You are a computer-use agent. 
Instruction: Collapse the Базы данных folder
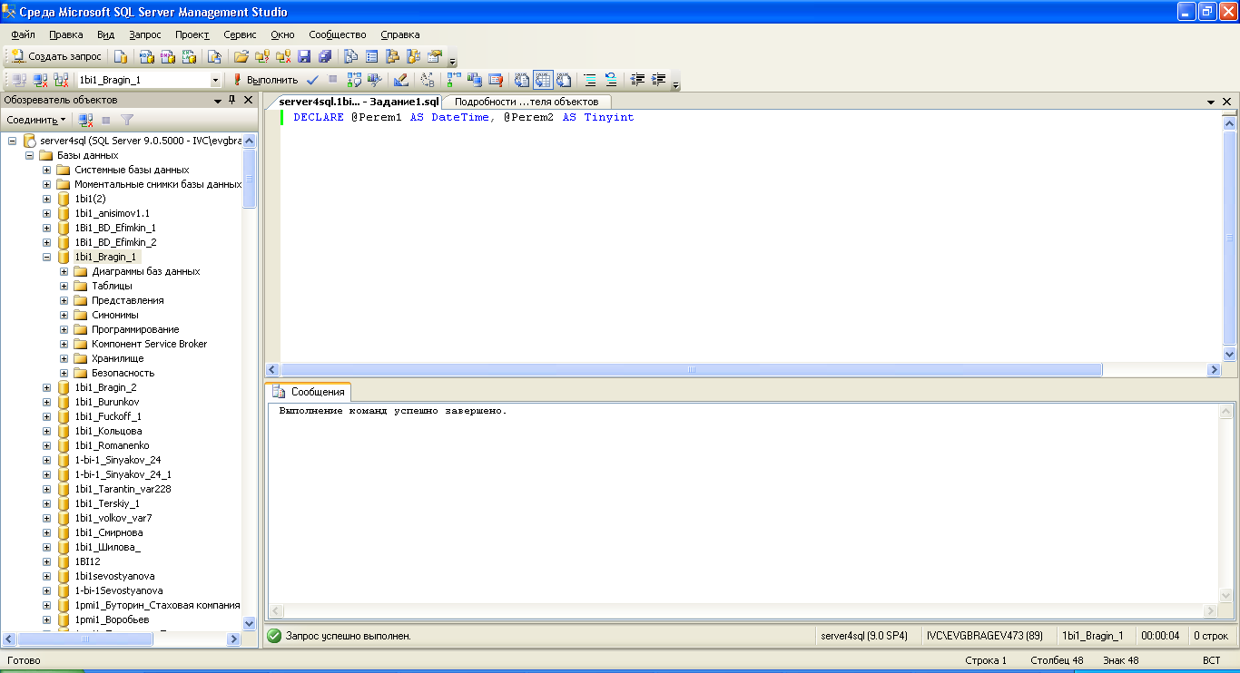pyautogui.click(x=29, y=155)
